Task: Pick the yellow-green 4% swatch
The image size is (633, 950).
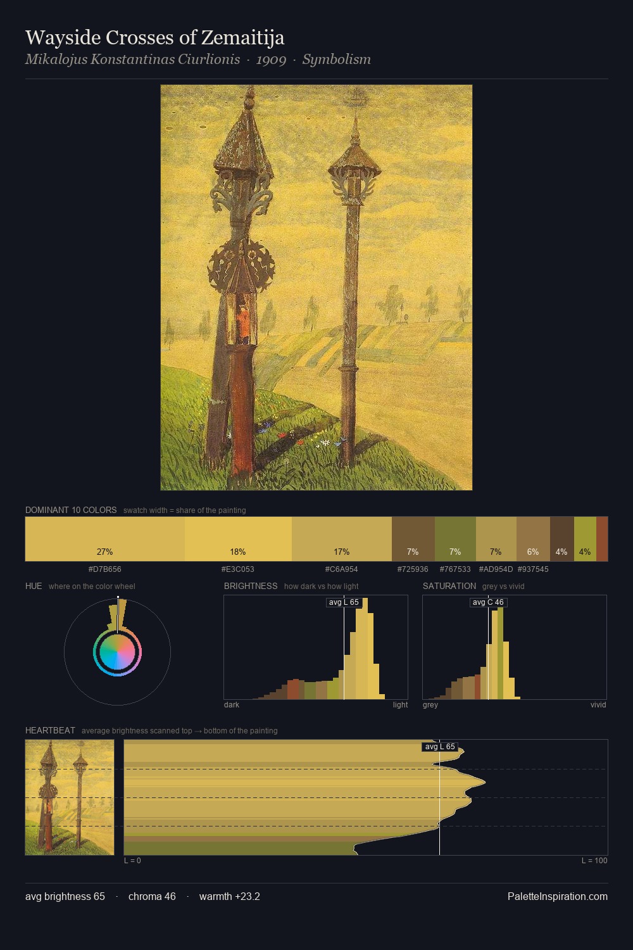Action: point(585,539)
